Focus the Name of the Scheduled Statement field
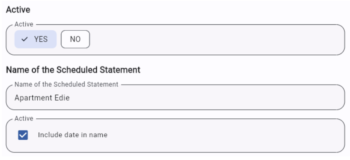The height and width of the screenshot is (160, 350). 175,97
